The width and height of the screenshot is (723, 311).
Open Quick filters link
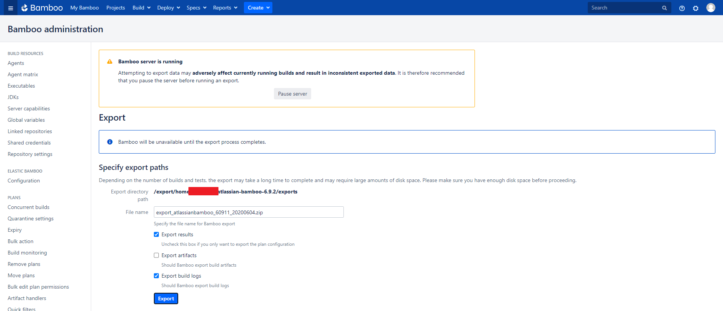tap(22, 309)
